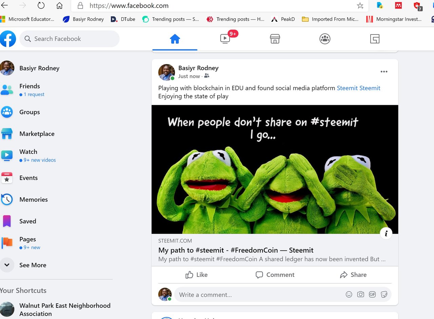Open the Groups tab in top navigation
Viewport: 434px width, 319px height.
[325, 39]
